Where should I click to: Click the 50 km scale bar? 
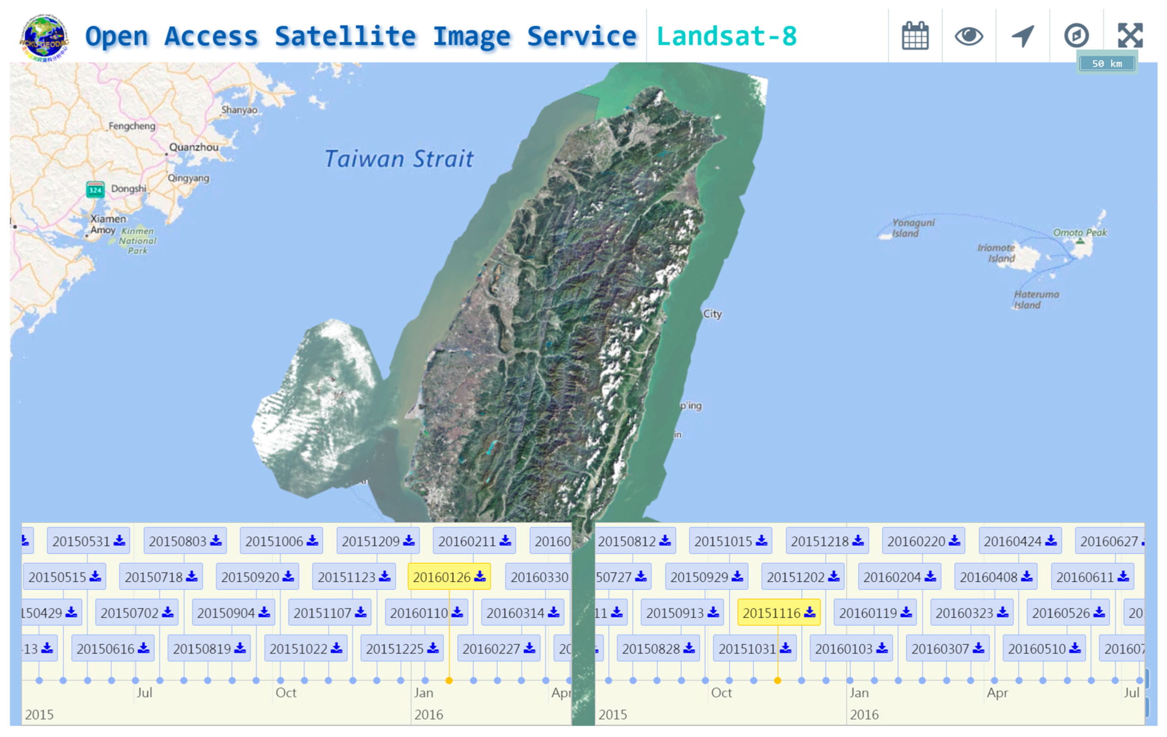(1108, 64)
